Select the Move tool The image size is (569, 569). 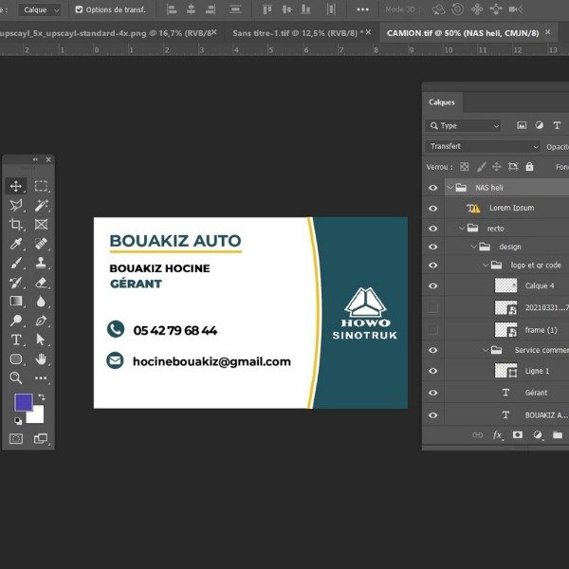[x=16, y=186]
